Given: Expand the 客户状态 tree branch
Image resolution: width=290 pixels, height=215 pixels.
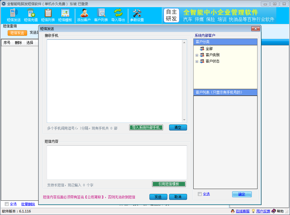Looking at the screenshot, I should click(197, 61).
